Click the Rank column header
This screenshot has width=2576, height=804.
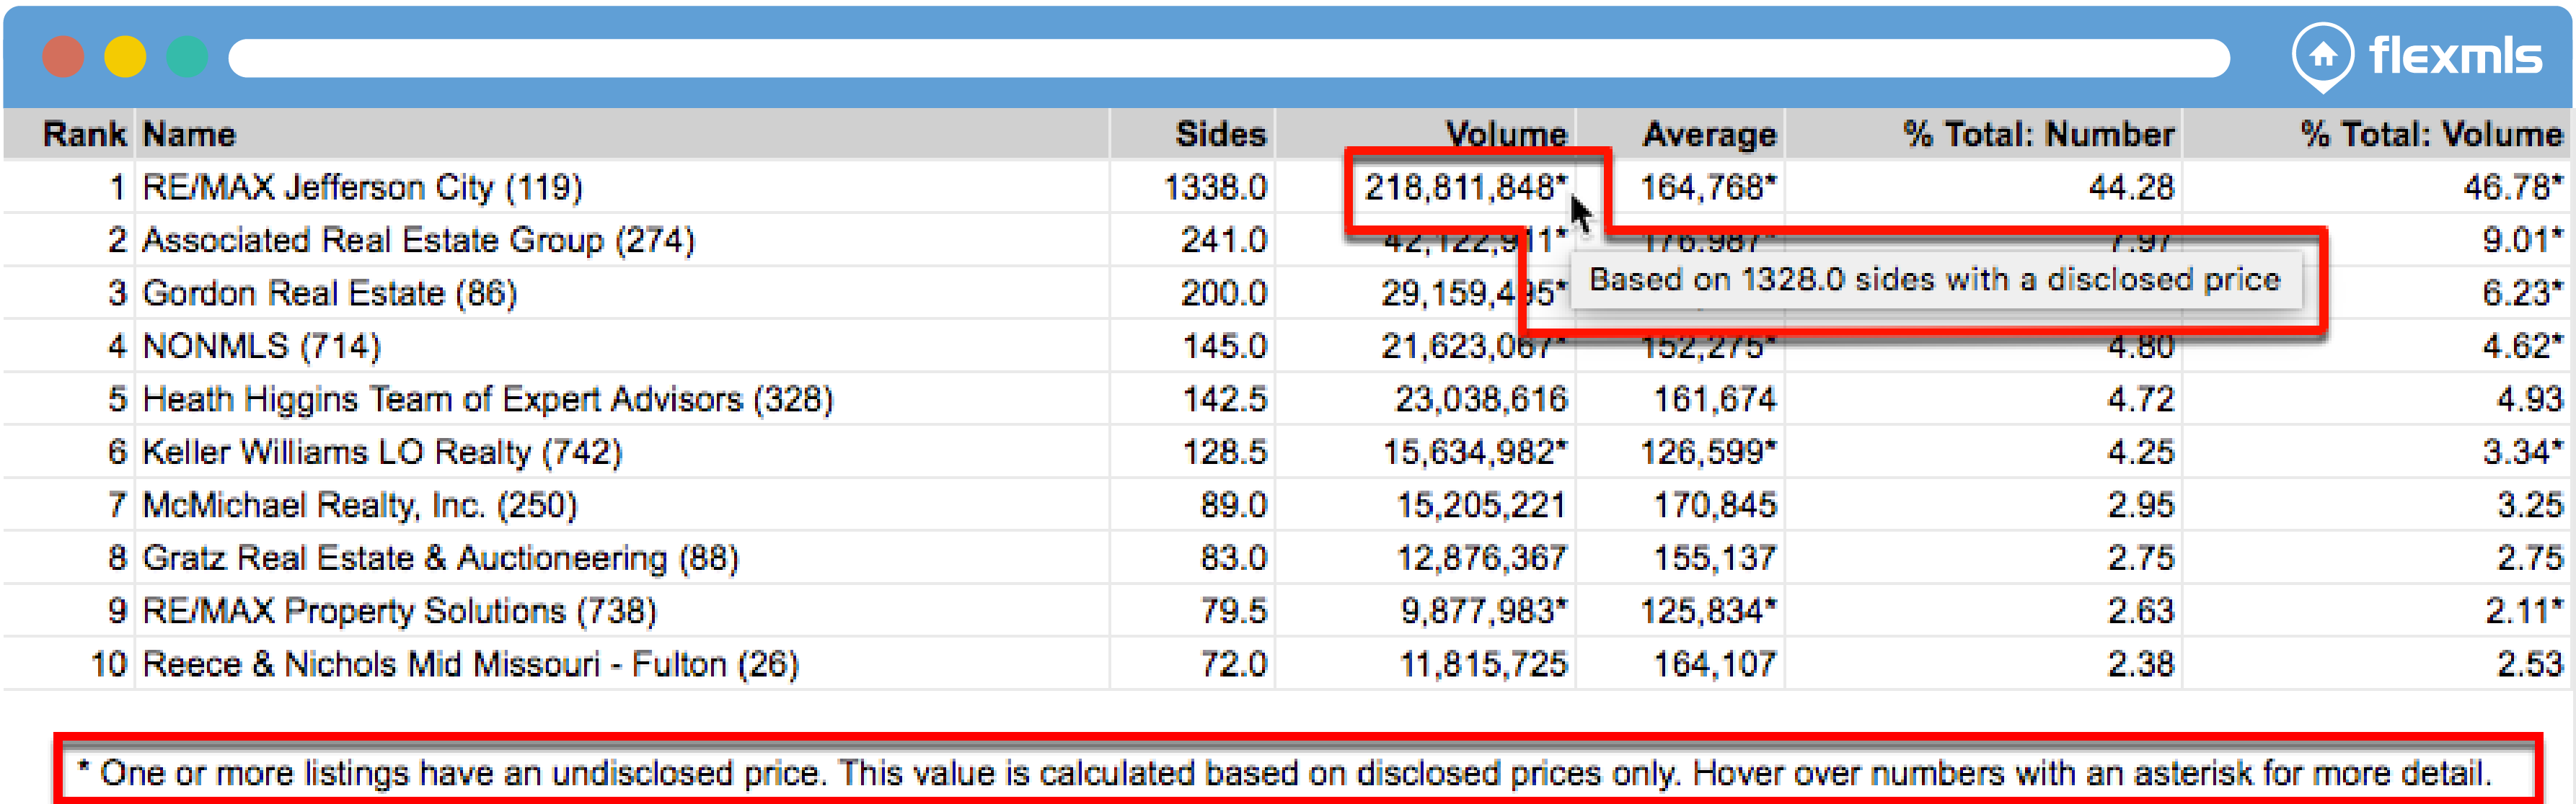[x=84, y=134]
